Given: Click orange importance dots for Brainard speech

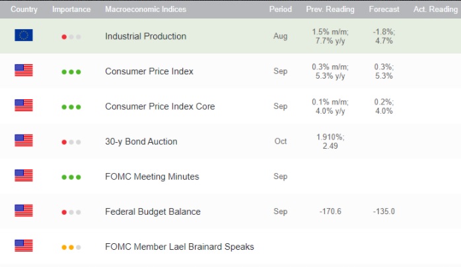Looking at the screenshot, I should pyautogui.click(x=71, y=247).
